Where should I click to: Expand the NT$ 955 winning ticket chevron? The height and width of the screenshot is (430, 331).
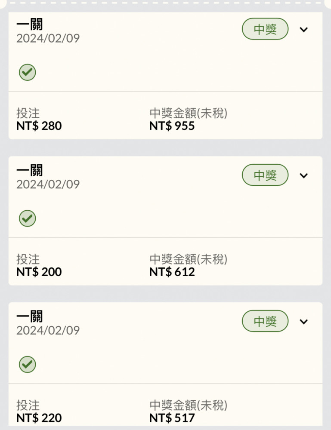coord(303,29)
